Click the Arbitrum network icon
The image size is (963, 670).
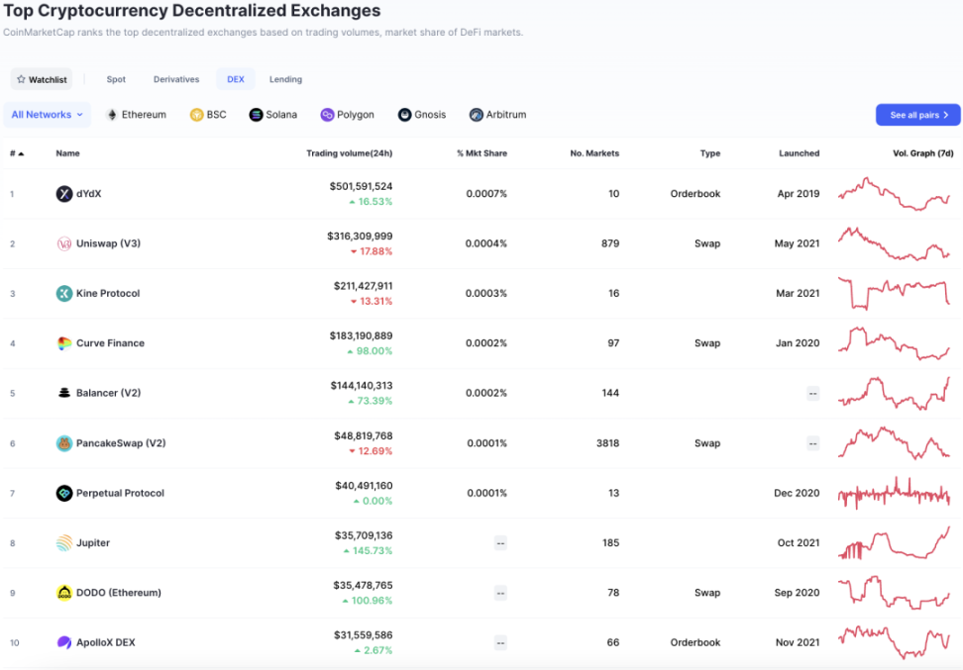476,115
